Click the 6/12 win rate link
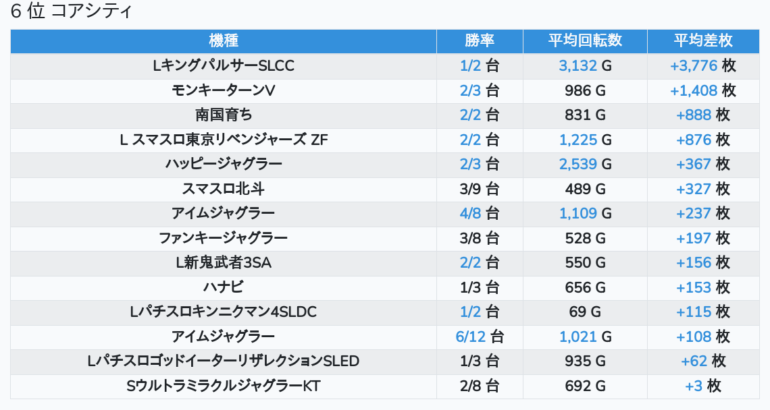 (x=471, y=336)
